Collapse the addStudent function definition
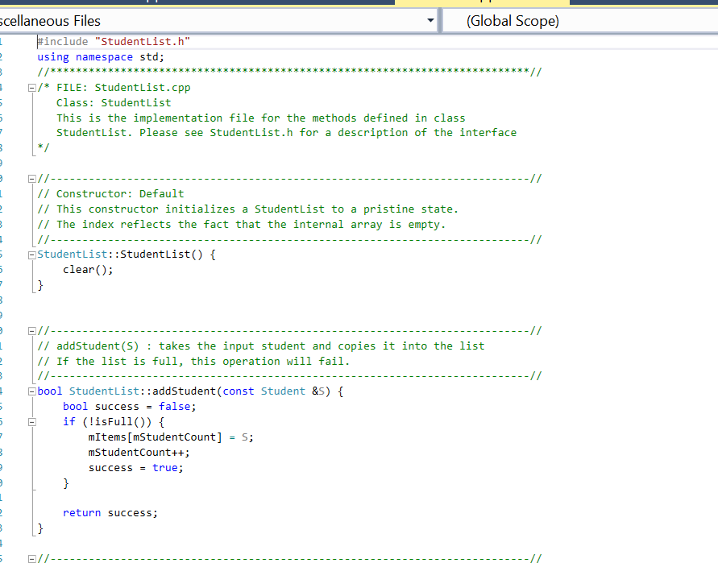The width and height of the screenshot is (718, 563). (31, 391)
